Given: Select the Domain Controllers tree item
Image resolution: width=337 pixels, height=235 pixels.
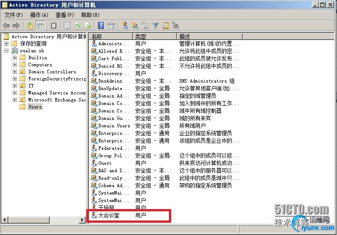Looking at the screenshot, I should coord(52,72).
